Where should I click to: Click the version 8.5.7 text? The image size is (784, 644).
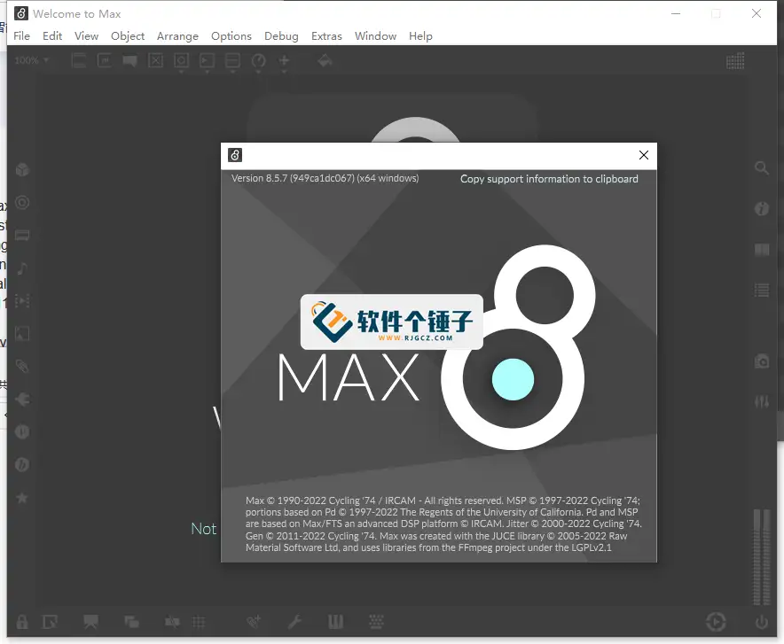(x=325, y=178)
